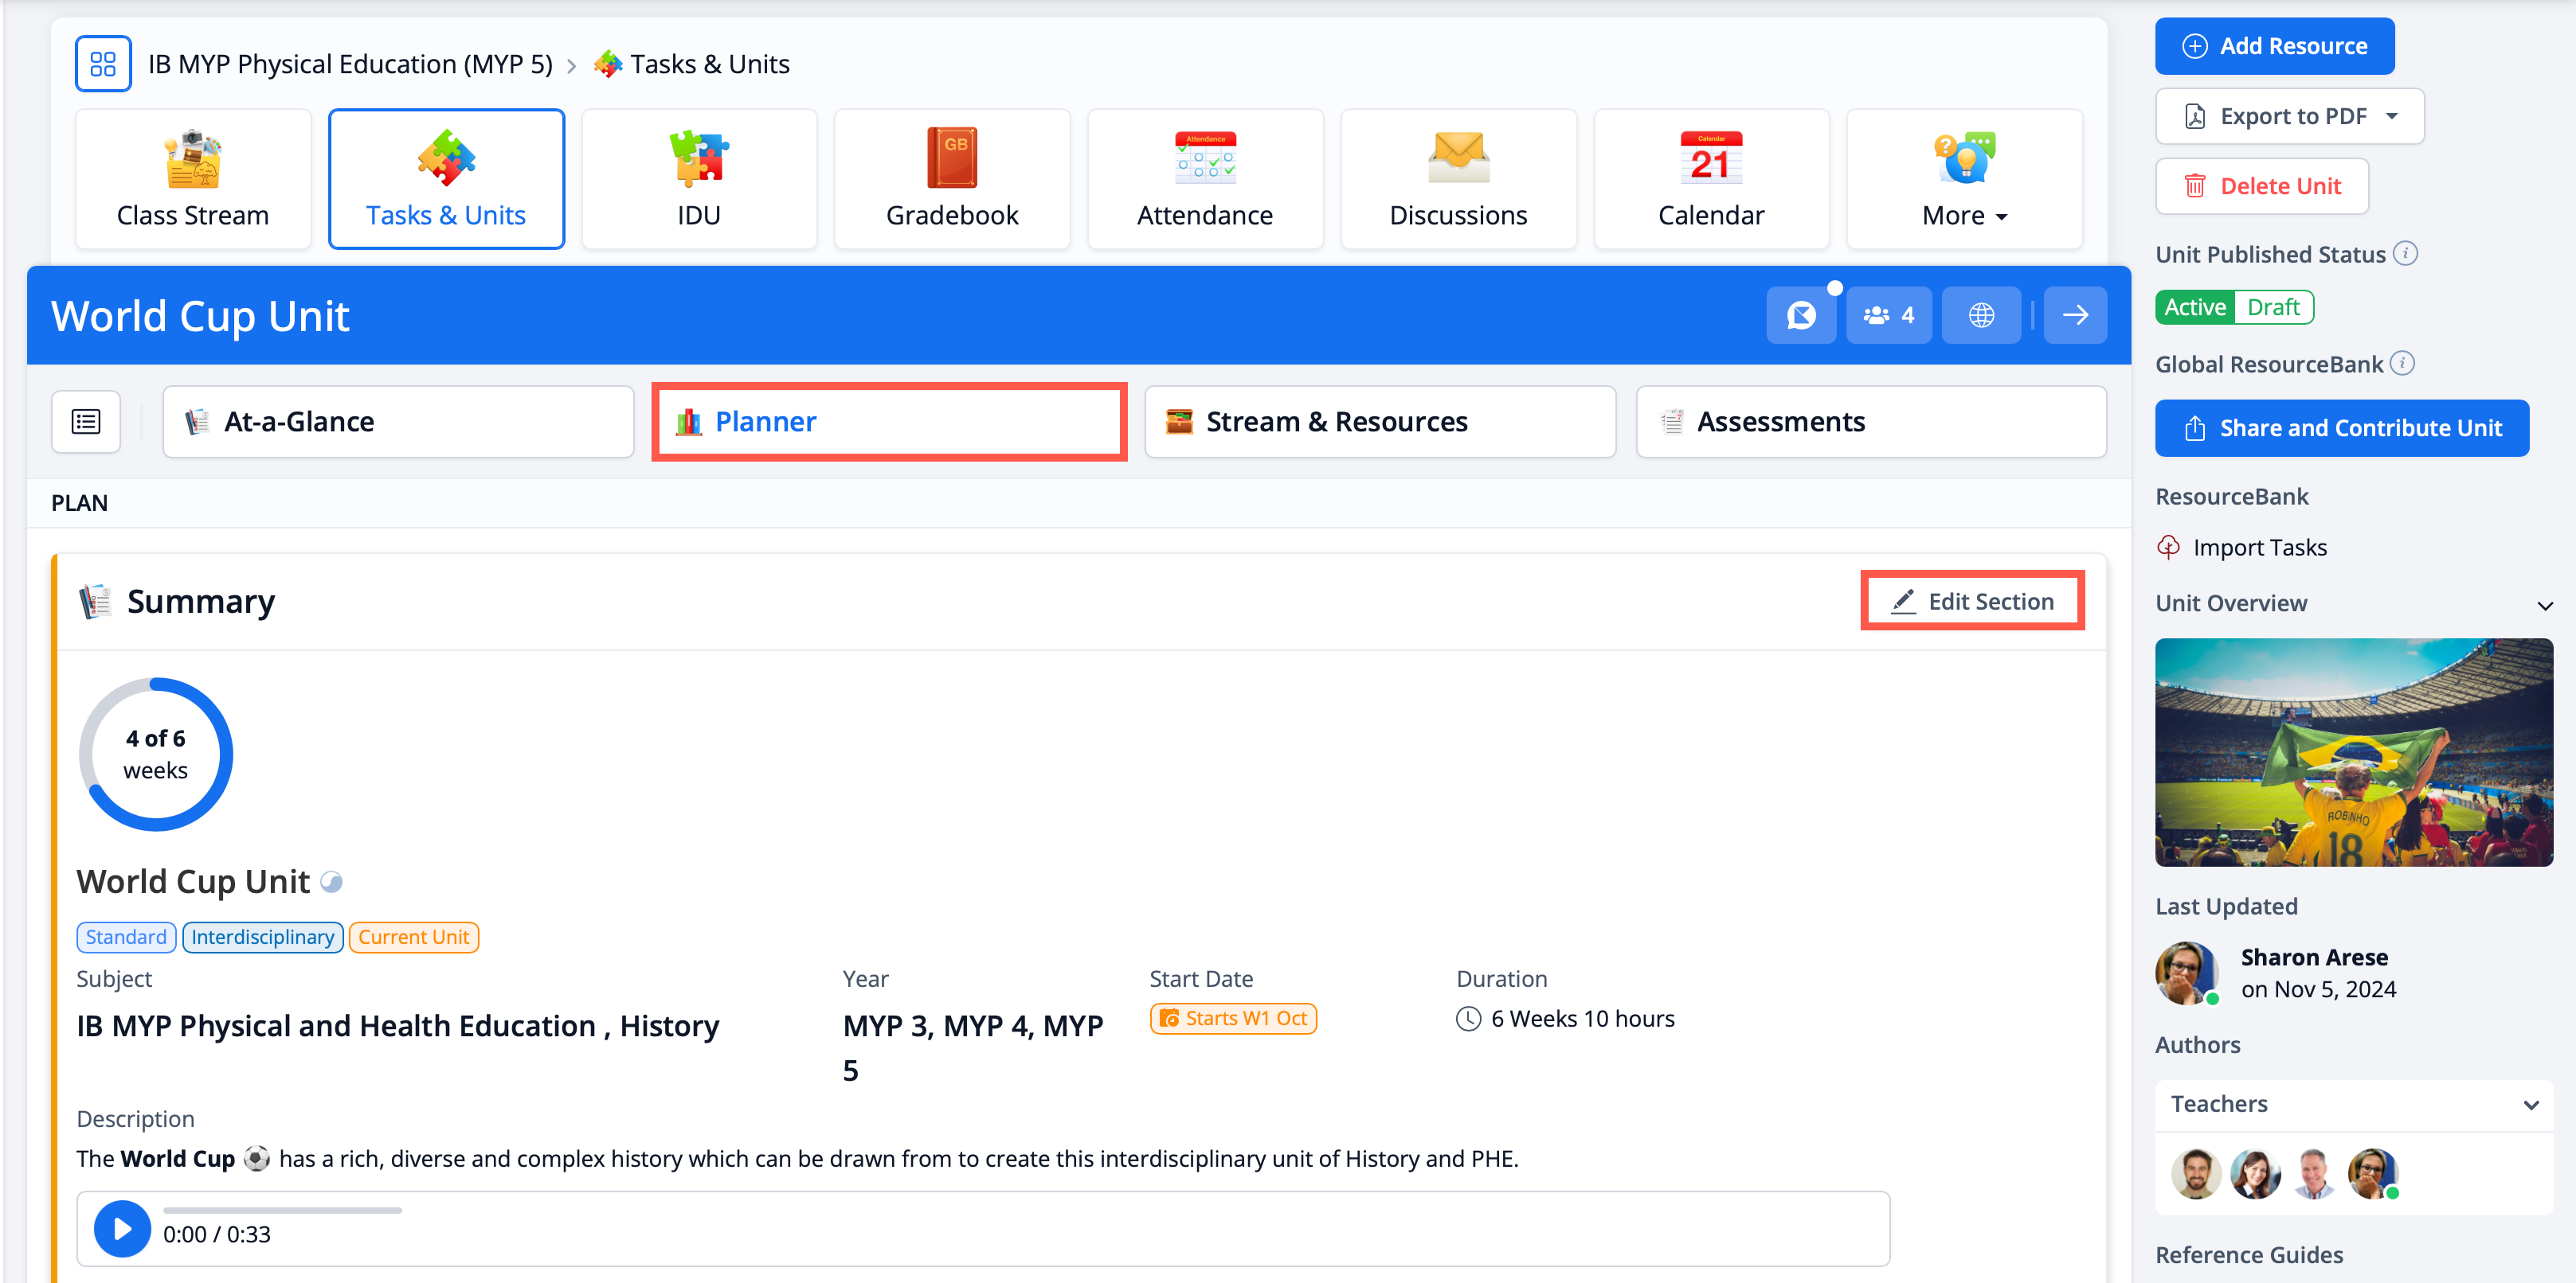Play the description audio clip

(x=122, y=1229)
